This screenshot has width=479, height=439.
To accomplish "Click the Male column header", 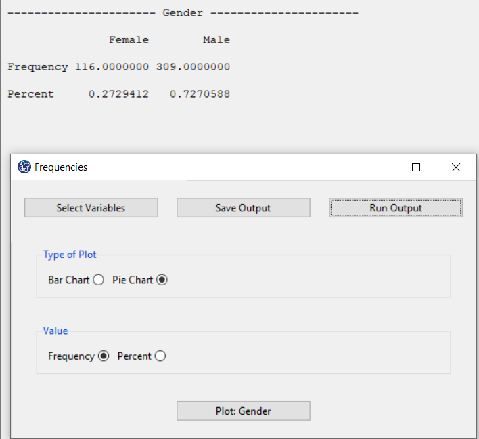I will (x=216, y=40).
